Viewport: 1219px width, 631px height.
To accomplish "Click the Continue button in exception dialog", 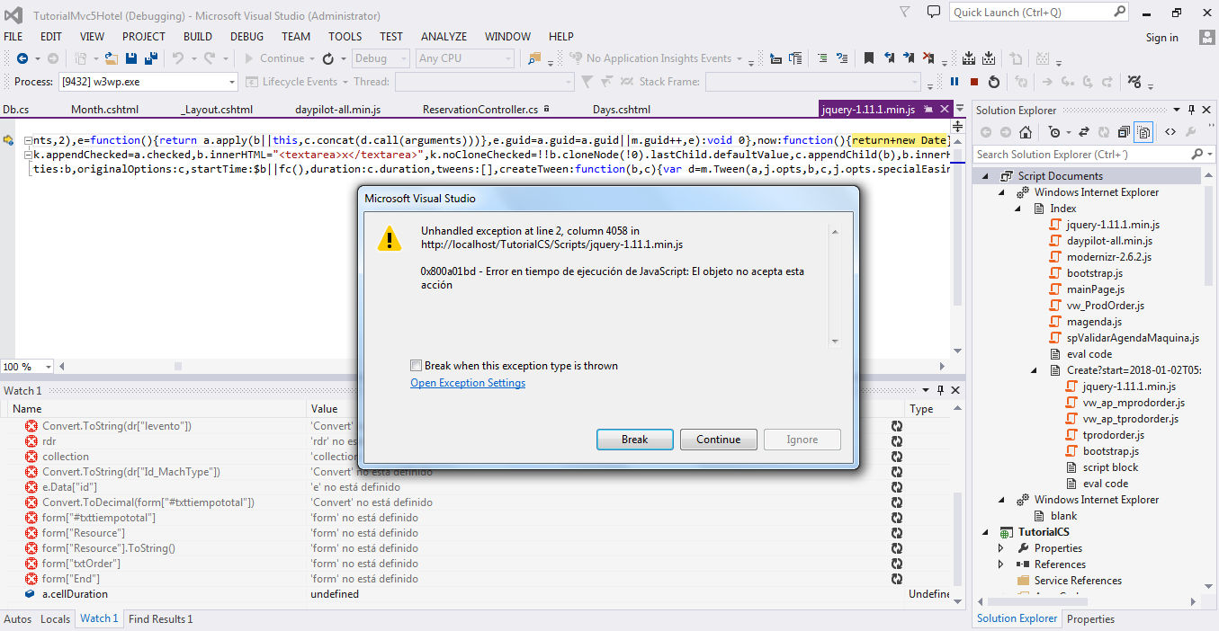I will (x=718, y=440).
